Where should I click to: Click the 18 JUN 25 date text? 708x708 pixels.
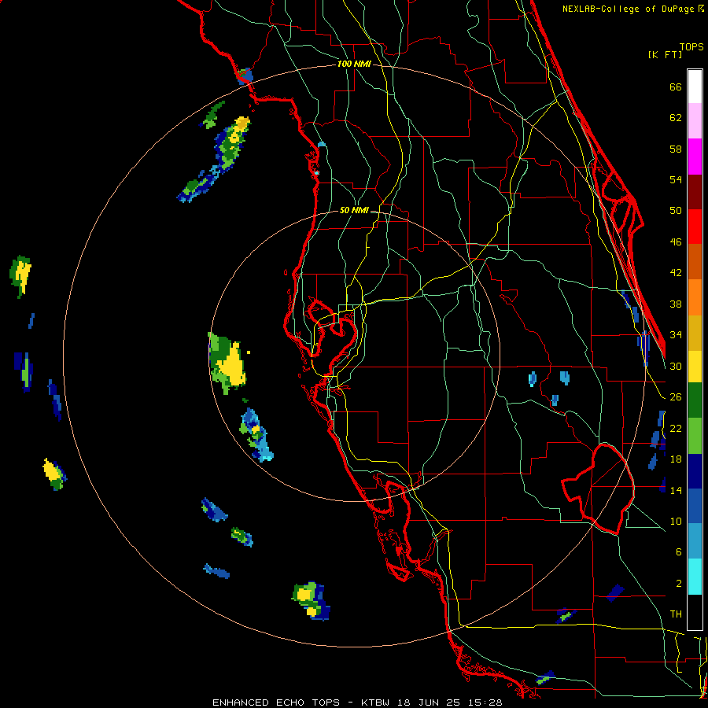pos(430,702)
